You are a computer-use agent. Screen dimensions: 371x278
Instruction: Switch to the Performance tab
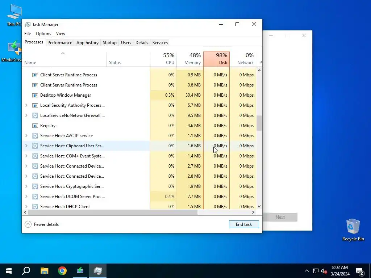click(60, 43)
